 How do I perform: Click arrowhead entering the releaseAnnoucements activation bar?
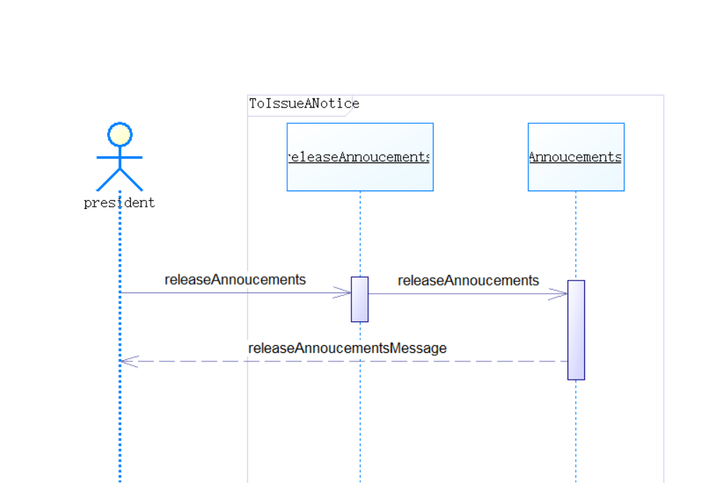click(344, 293)
